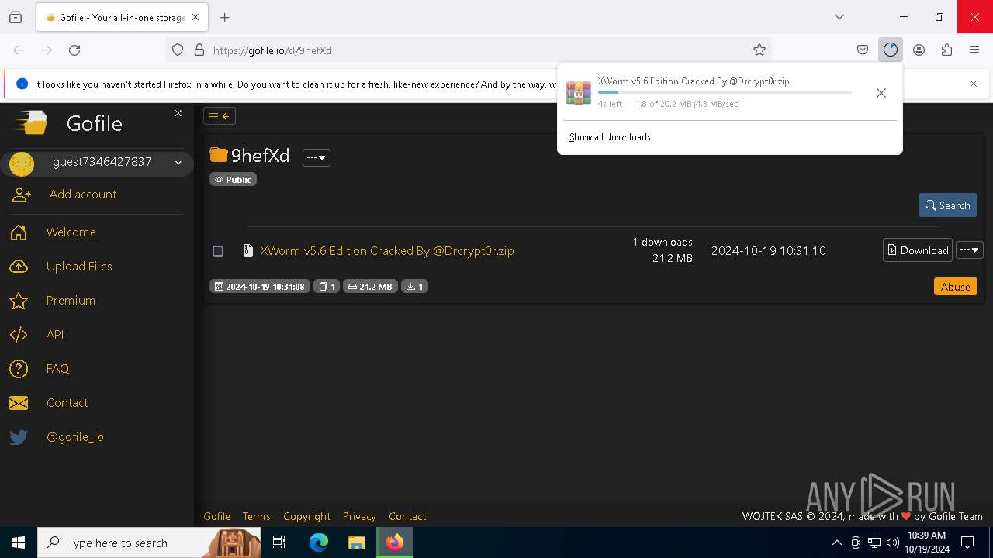
Task: Click the zip file type icon in the file row
Action: (247, 250)
